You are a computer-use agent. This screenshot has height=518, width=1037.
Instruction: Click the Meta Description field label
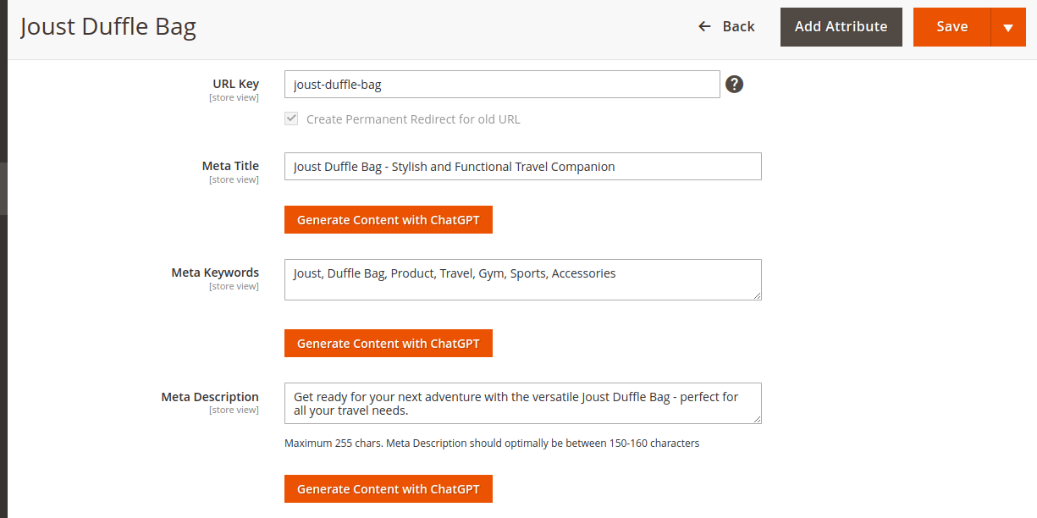pos(210,397)
